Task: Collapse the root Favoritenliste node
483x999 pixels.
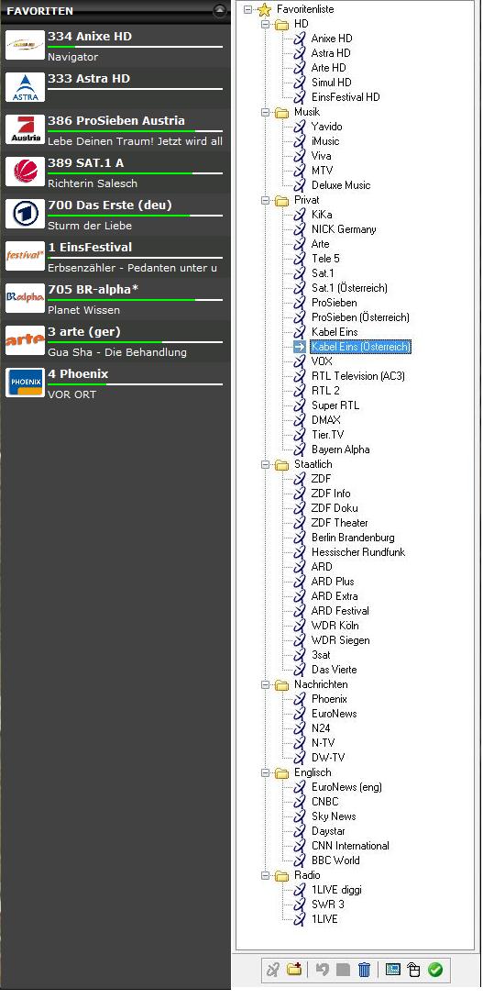Action: pyautogui.click(x=248, y=9)
